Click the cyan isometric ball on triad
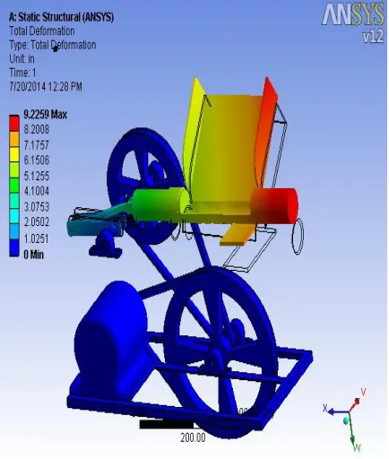389x459 pixels. pos(346,420)
